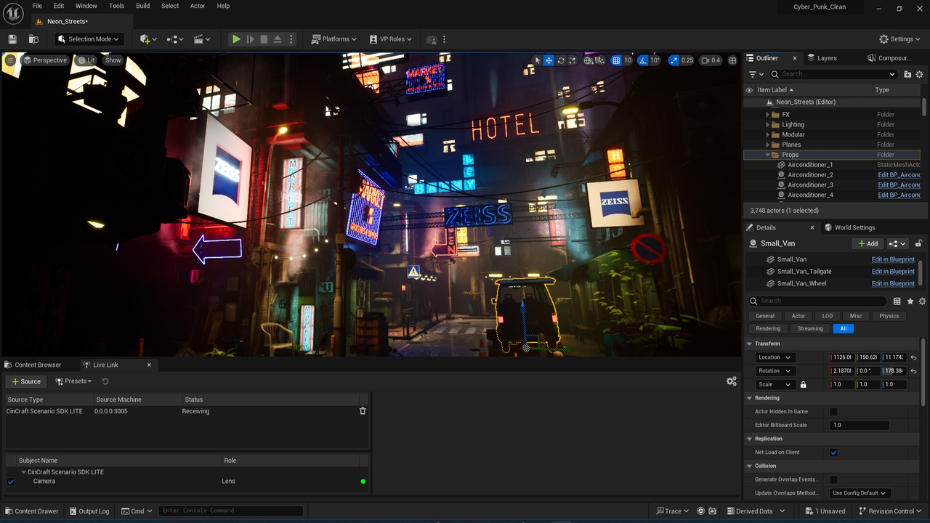The width and height of the screenshot is (930, 523).
Task: Open the Outliner filter options
Action: coord(756,74)
